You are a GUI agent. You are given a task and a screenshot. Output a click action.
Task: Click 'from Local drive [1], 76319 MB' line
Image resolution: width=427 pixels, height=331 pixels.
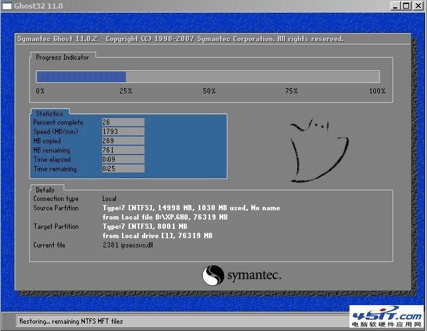[x=157, y=235]
